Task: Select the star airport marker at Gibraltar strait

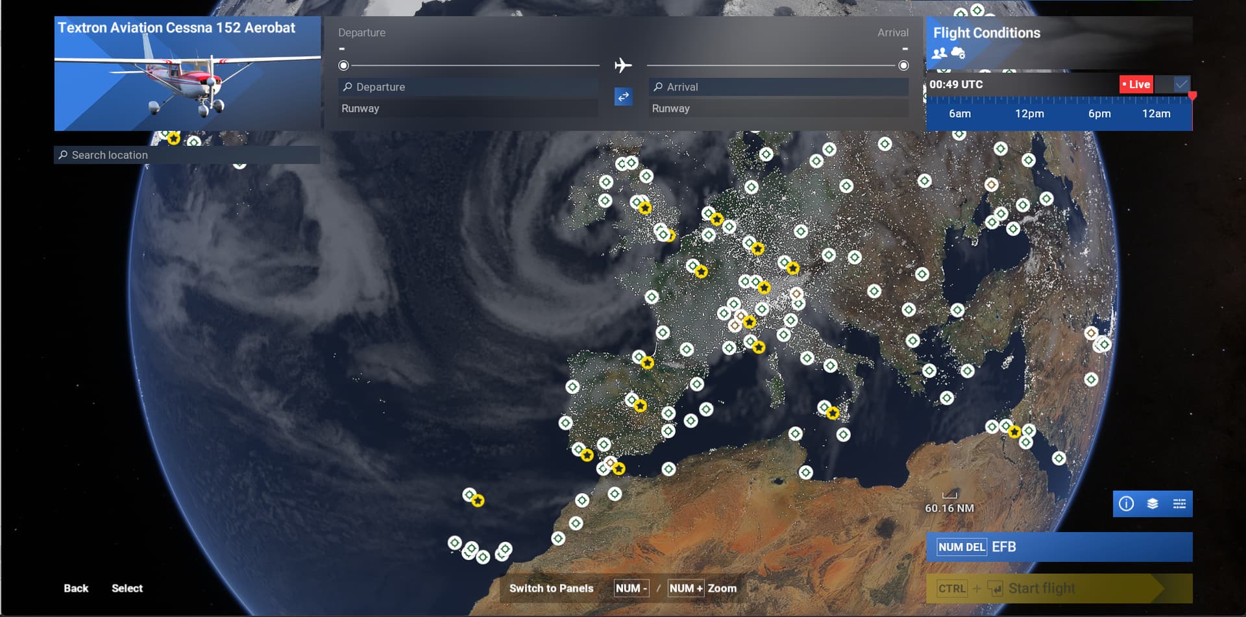Action: 618,468
